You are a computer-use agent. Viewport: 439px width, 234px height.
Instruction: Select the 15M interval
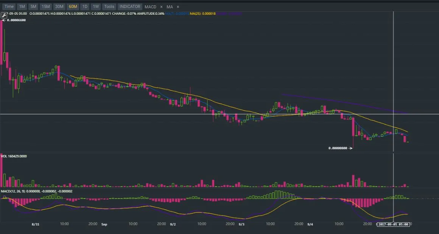[45, 6]
